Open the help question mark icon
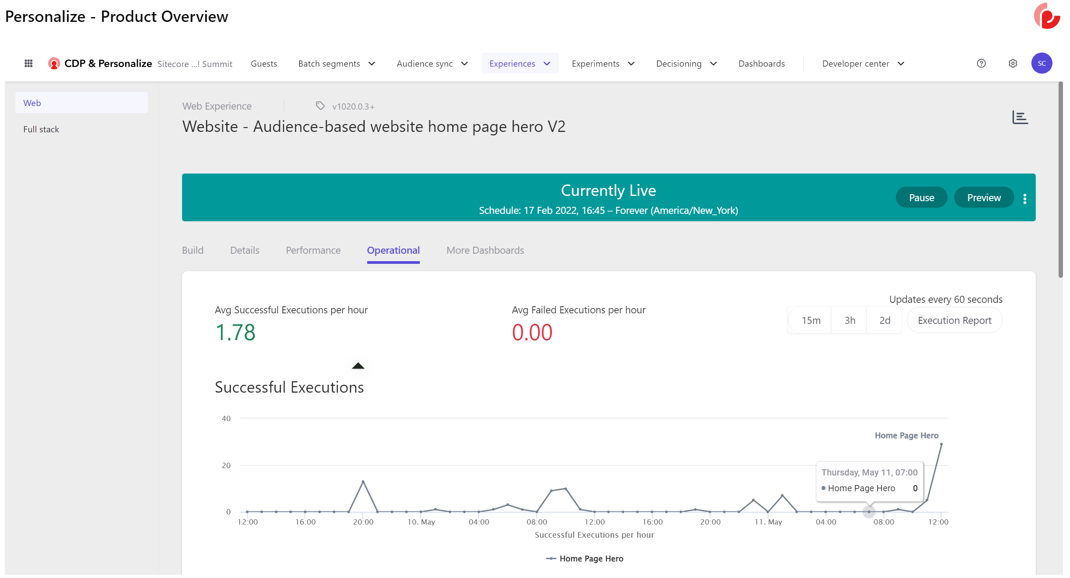The width and height of the screenshot is (1070, 578). coord(981,64)
